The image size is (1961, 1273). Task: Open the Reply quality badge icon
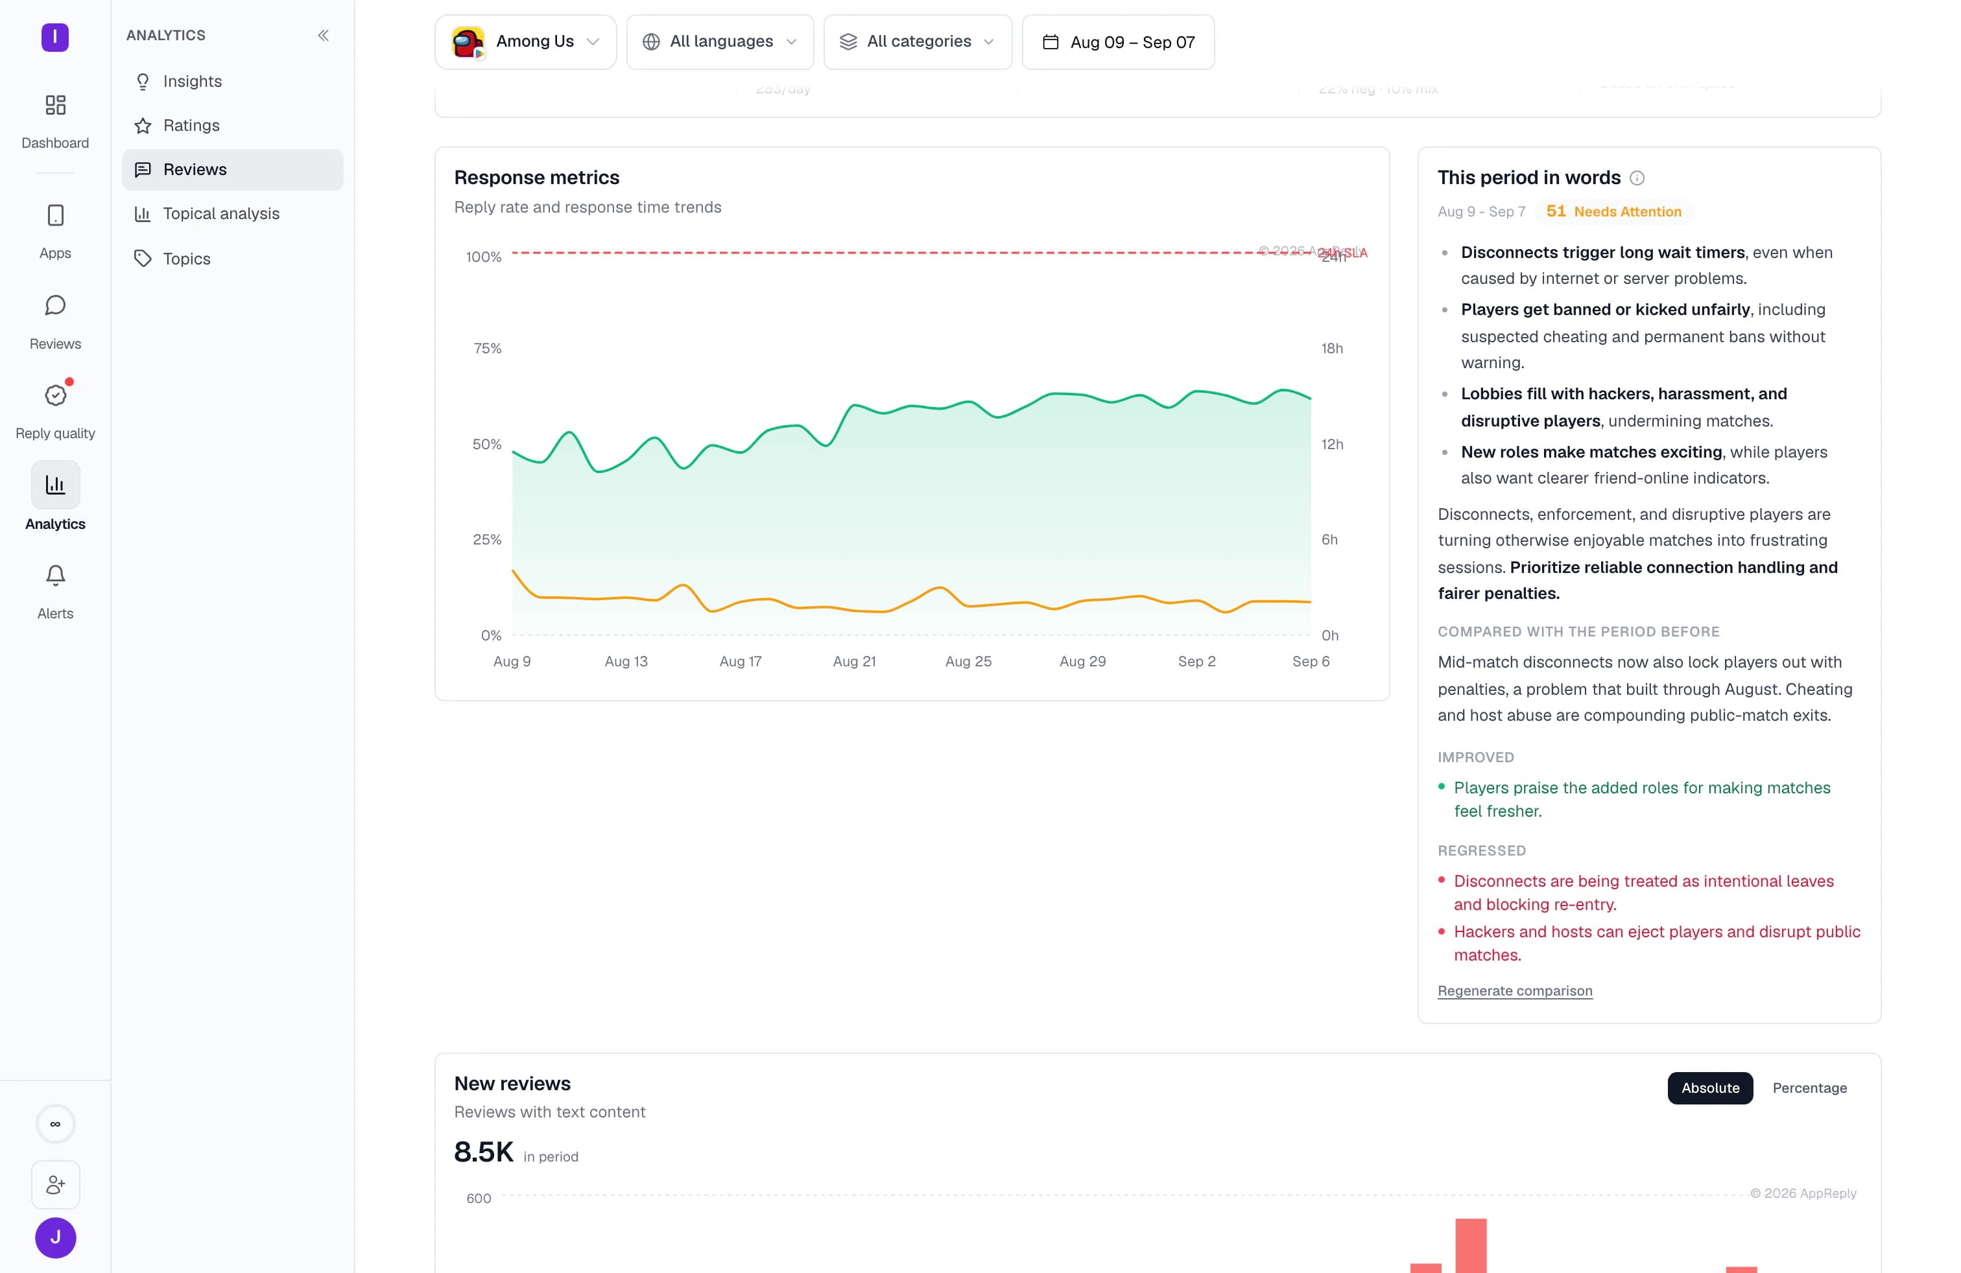coord(55,395)
